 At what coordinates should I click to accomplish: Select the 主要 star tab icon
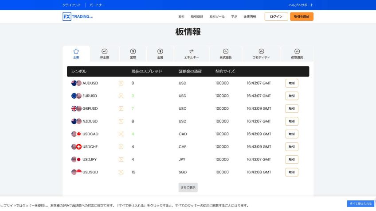click(x=76, y=51)
